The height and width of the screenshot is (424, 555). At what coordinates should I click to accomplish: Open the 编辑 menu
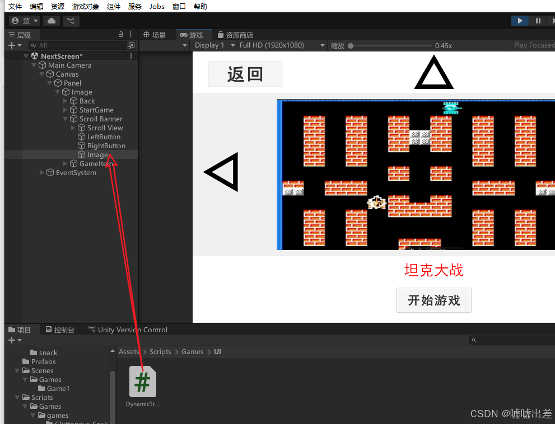pyautogui.click(x=36, y=6)
